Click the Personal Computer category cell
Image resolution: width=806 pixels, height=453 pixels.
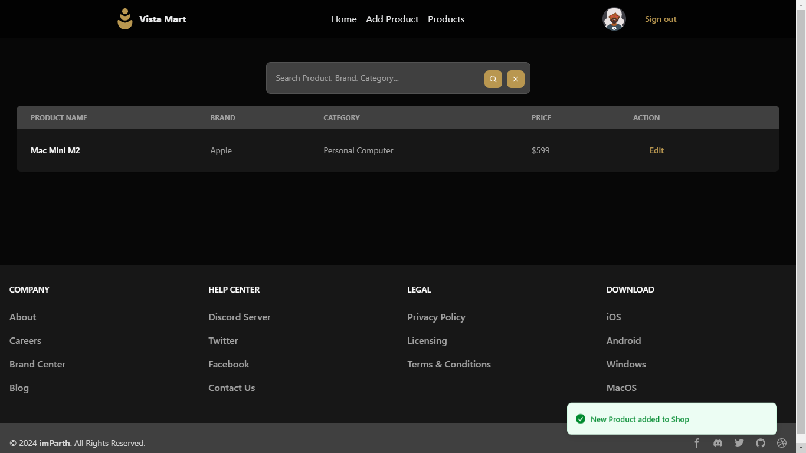[358, 150]
